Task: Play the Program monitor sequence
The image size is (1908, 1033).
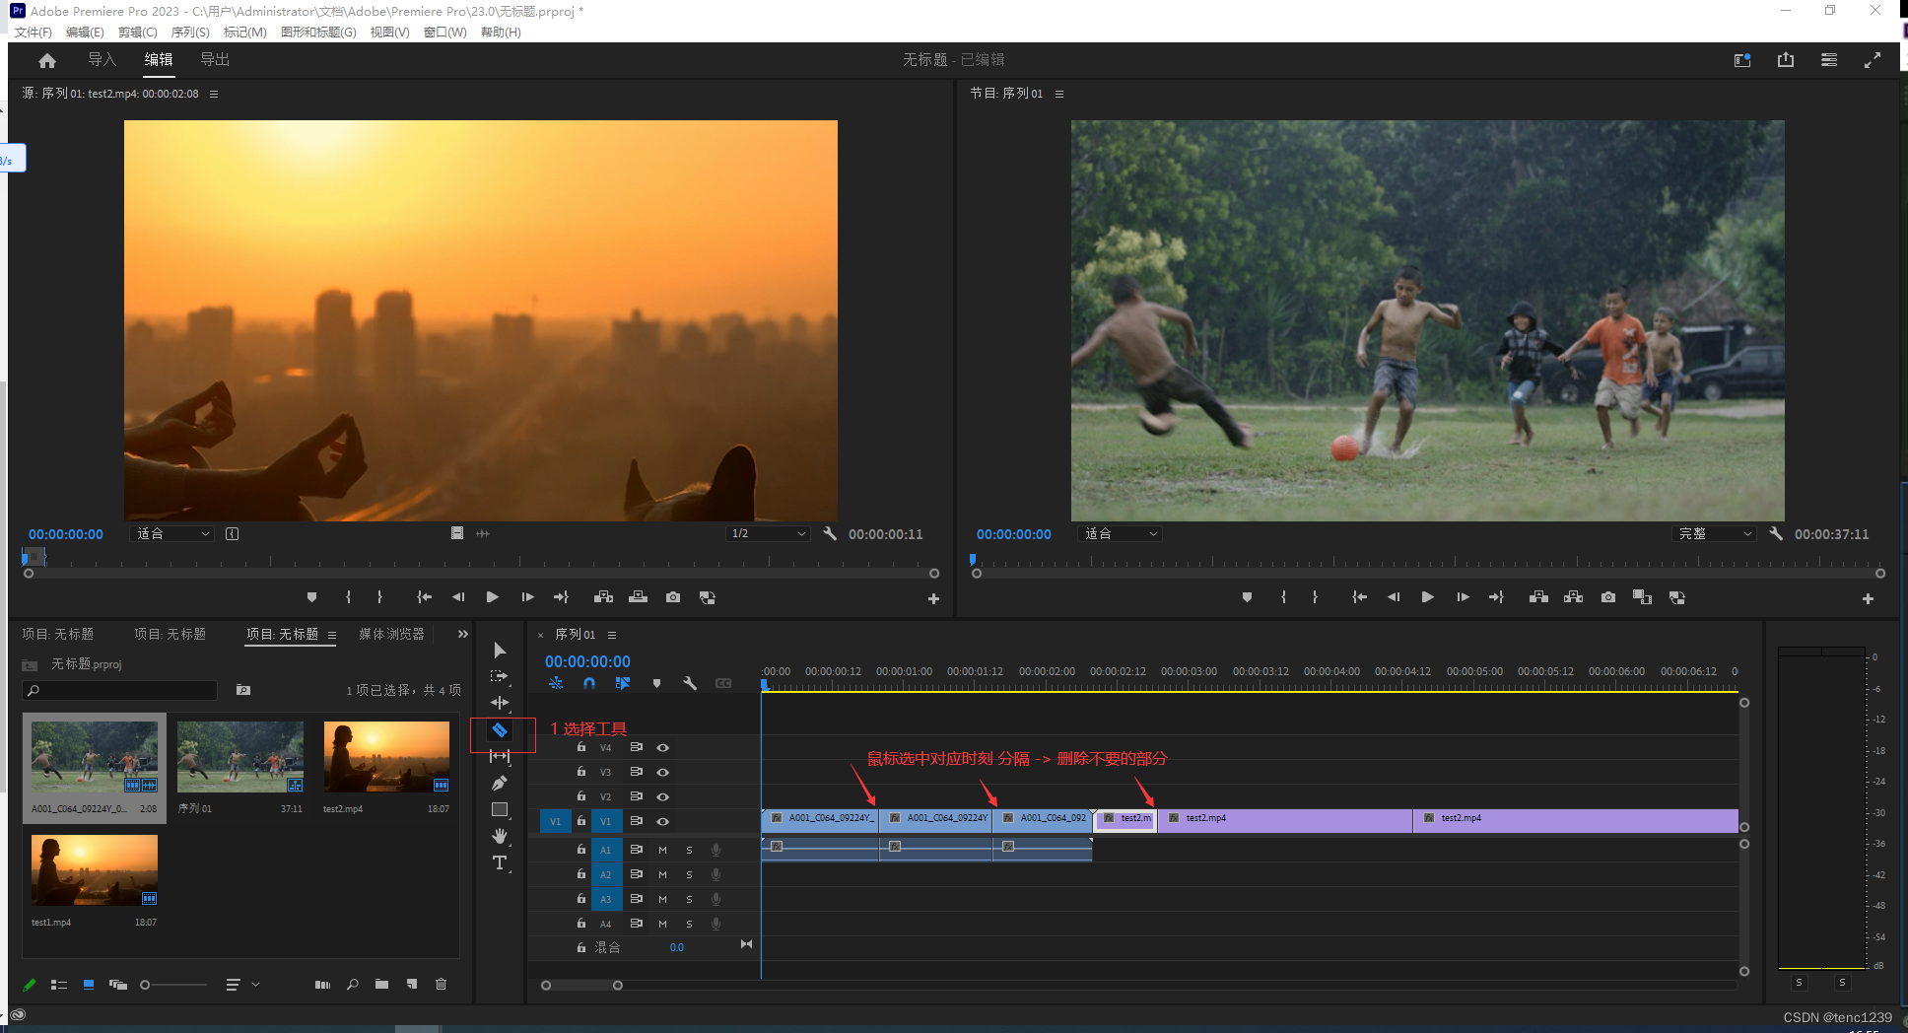Action: tap(1427, 597)
